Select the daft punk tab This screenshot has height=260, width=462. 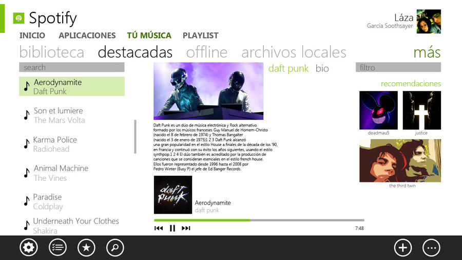(288, 68)
